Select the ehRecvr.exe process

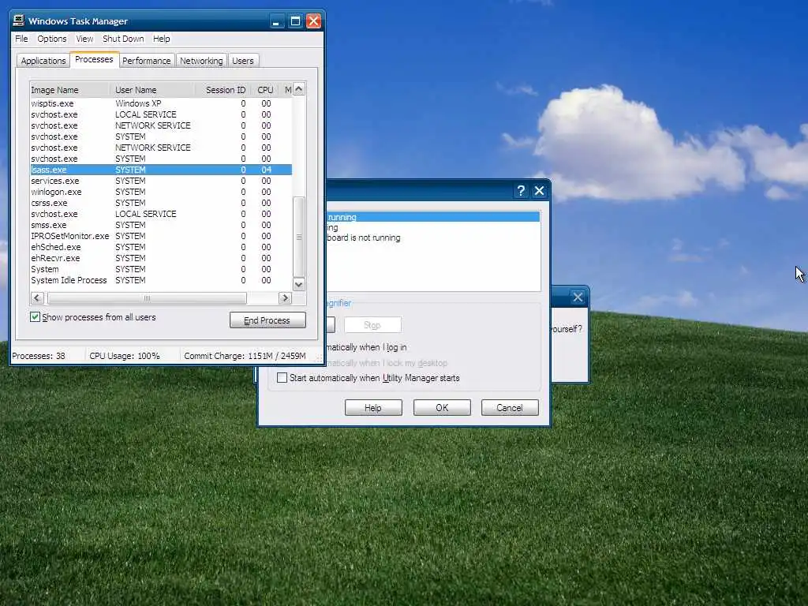[161, 258]
